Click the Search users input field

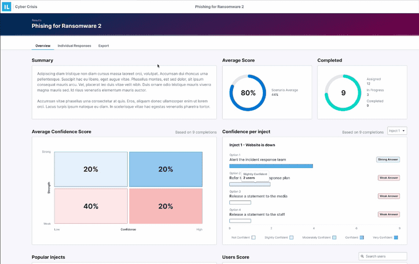point(385,256)
